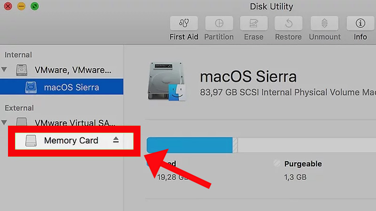
Task: Click the Memory Card drive icon
Action: [31, 140]
